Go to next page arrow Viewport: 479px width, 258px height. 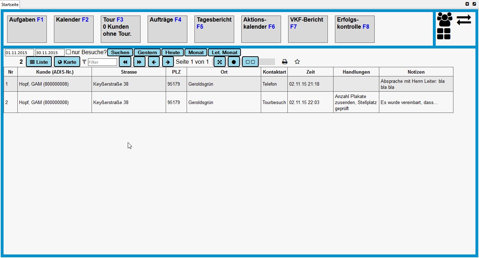coord(168,62)
